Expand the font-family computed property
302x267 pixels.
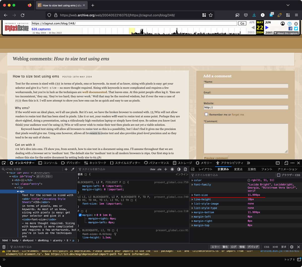tap(193, 185)
